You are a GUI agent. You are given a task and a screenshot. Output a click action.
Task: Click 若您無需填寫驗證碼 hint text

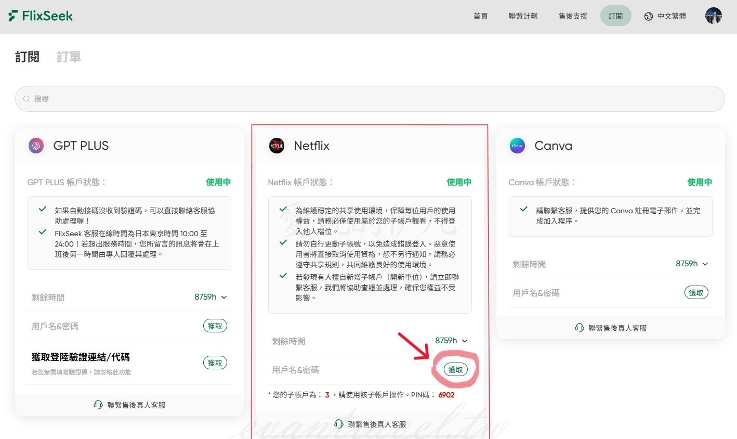[81, 372]
